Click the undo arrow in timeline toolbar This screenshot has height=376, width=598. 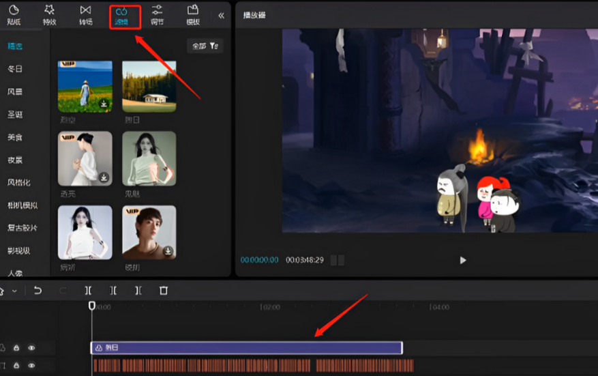point(38,291)
